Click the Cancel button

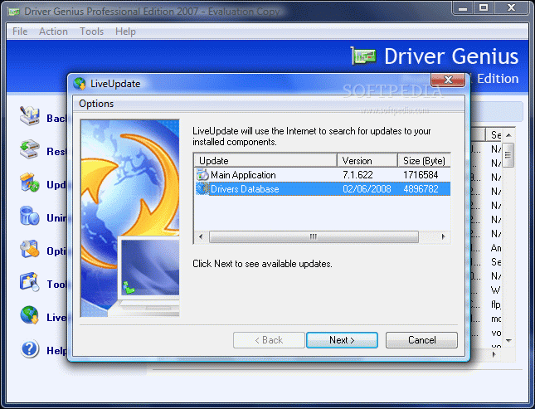(421, 340)
